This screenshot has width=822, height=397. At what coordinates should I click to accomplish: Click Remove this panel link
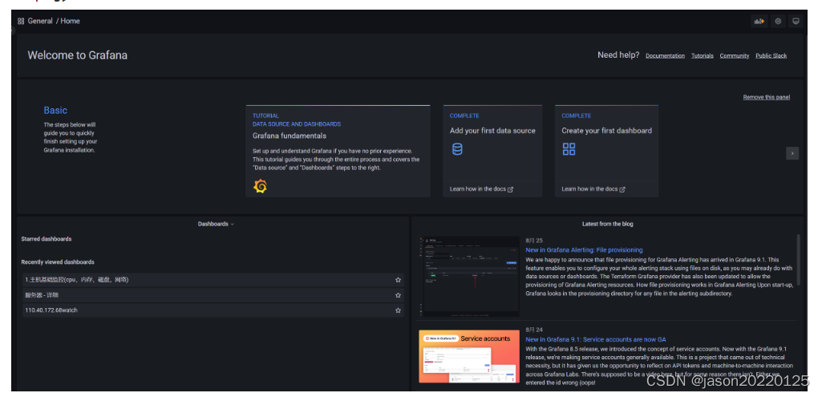click(x=766, y=97)
